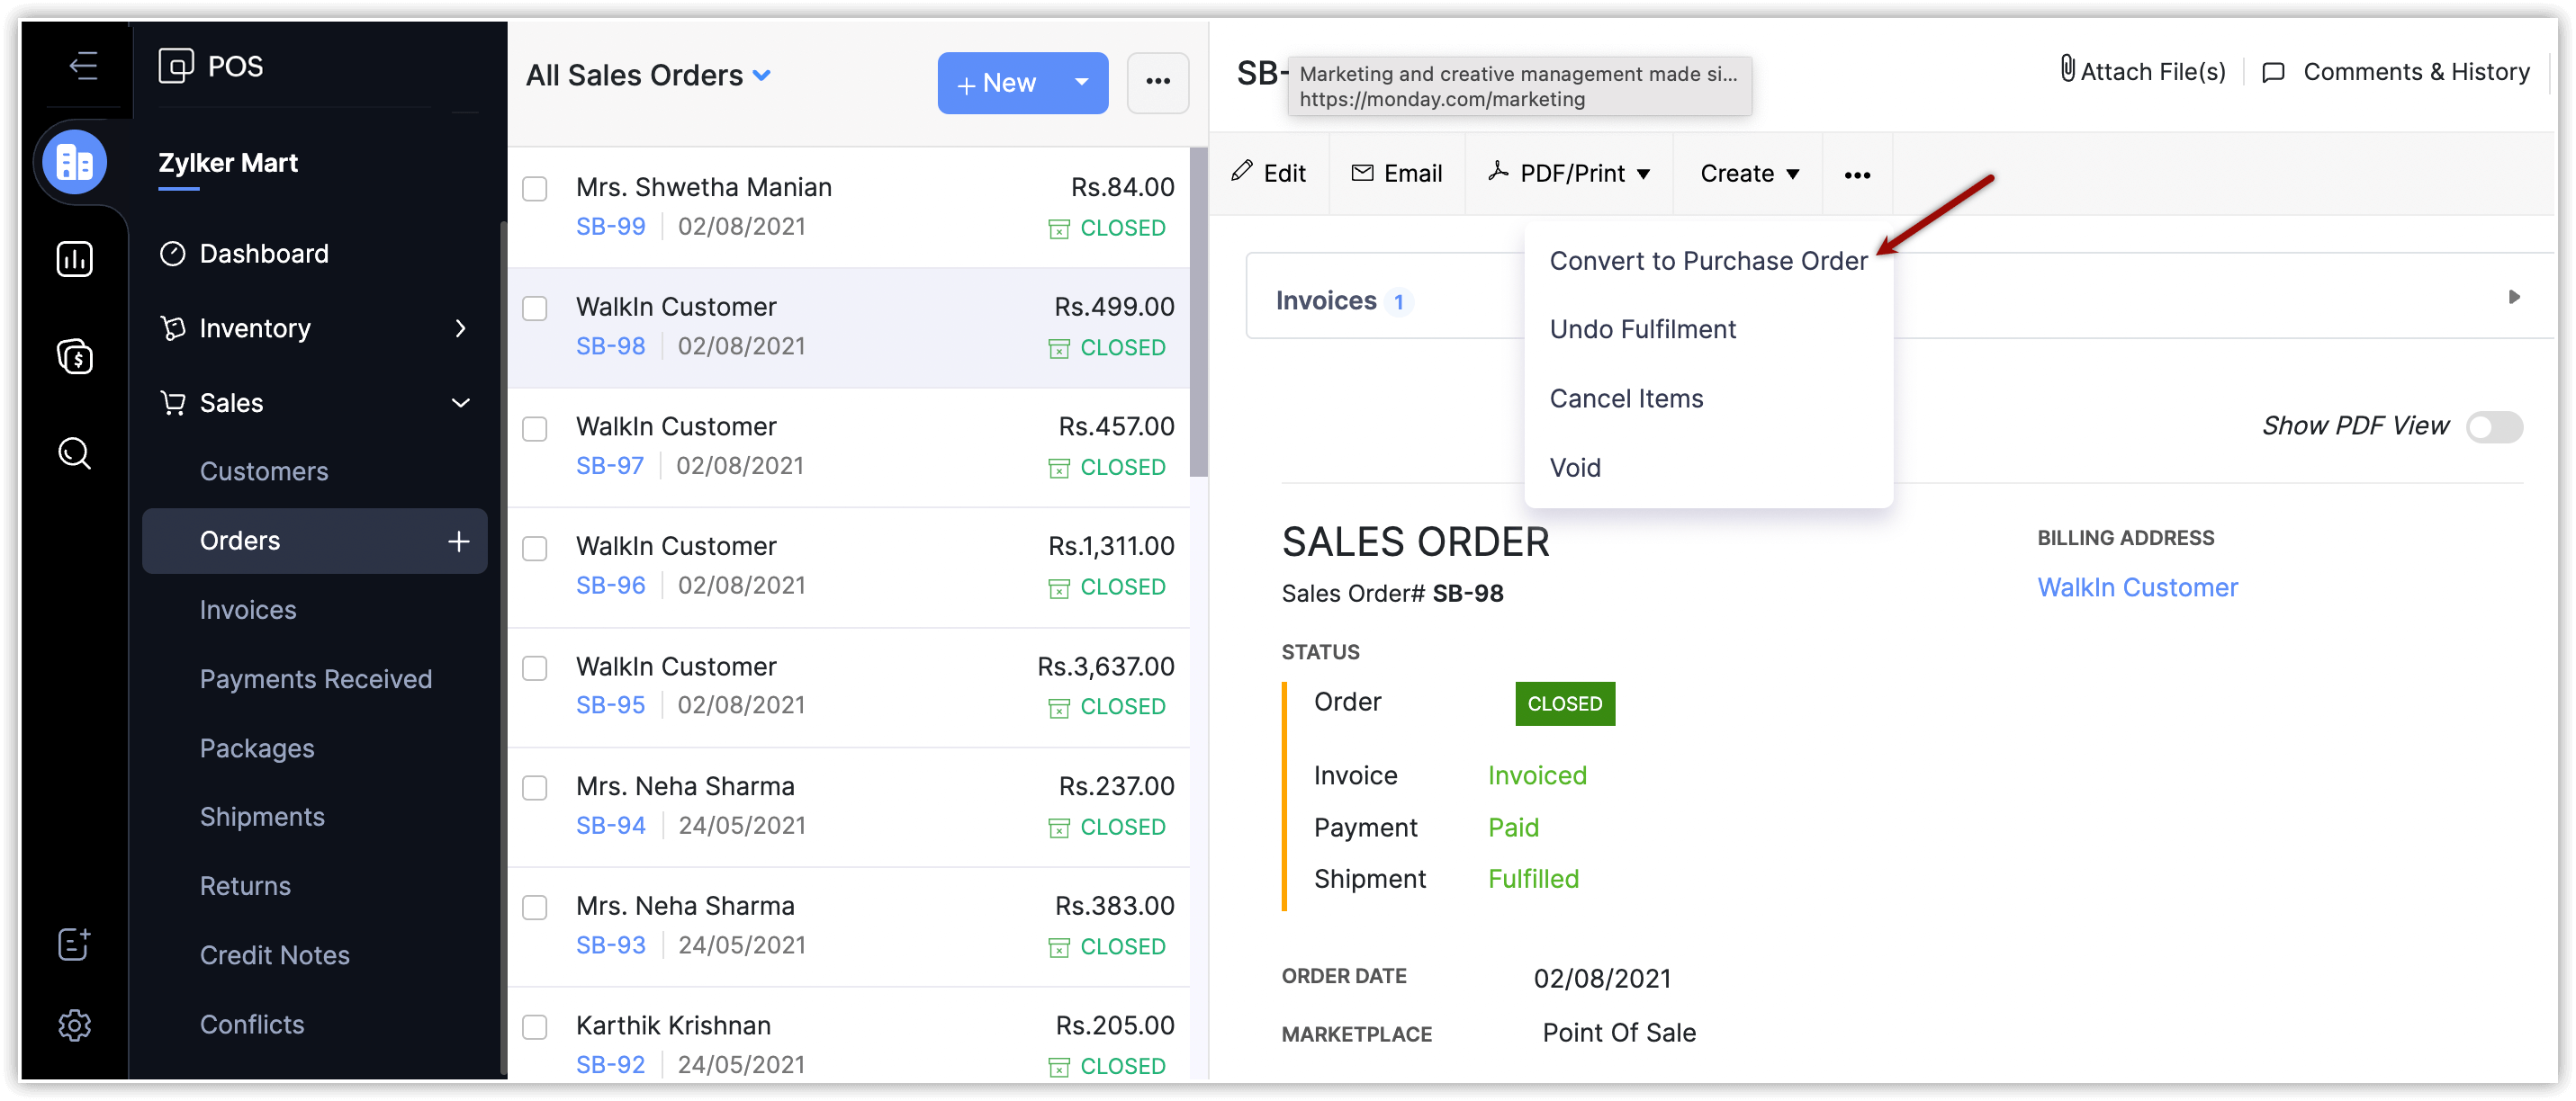Open the reports bar-chart icon in the rail
The image size is (2576, 1101).
pos(75,260)
